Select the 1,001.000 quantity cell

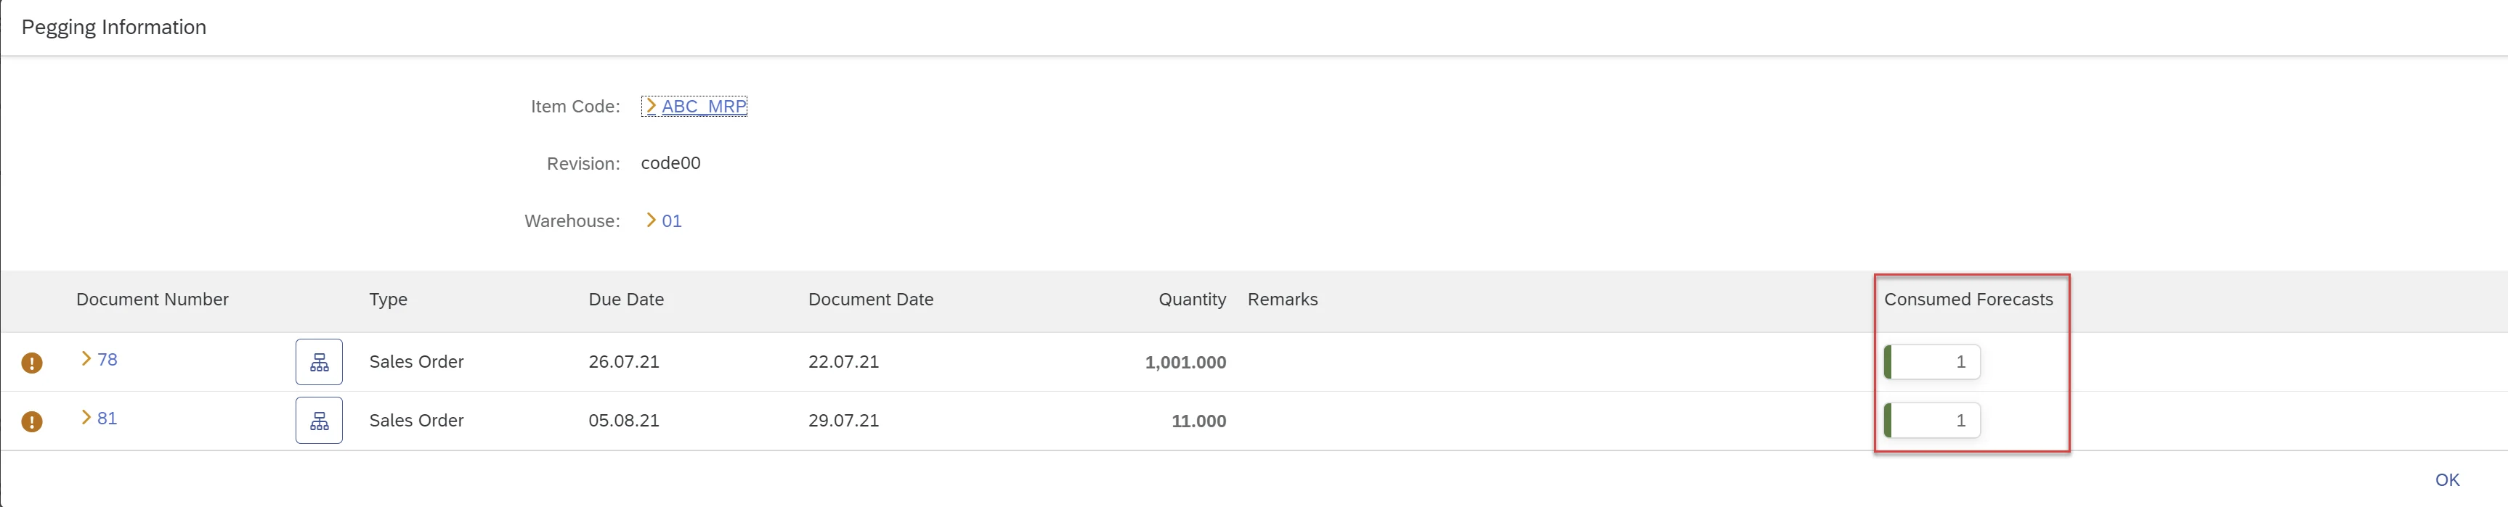(x=1185, y=363)
